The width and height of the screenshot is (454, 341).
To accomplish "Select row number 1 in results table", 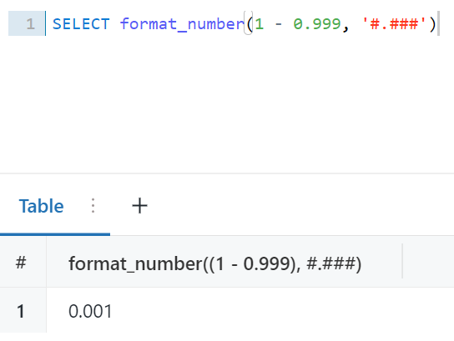I will point(21,311).
